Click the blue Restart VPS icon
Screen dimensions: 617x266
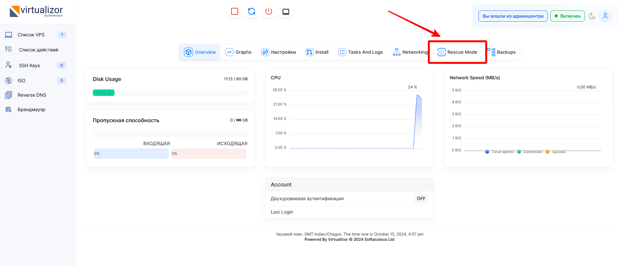click(251, 11)
